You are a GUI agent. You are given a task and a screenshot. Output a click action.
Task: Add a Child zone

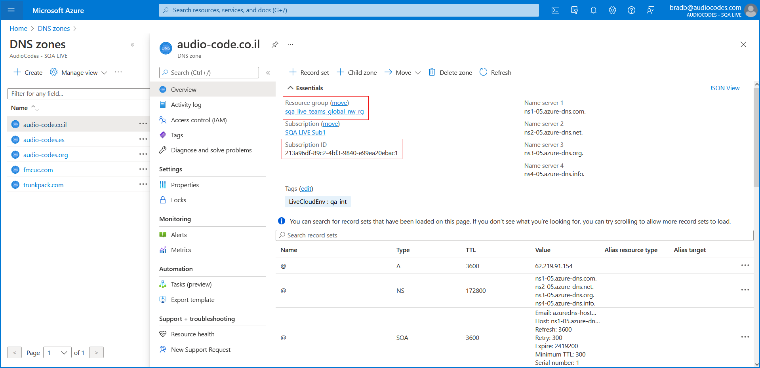[357, 72]
